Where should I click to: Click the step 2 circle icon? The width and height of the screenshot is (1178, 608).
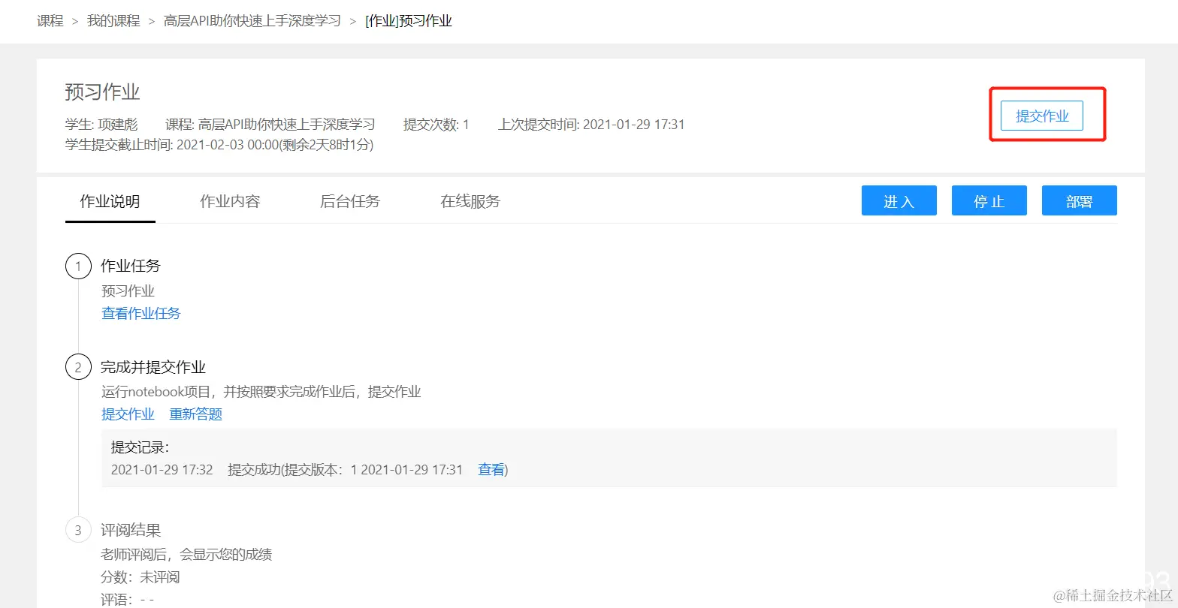78,368
